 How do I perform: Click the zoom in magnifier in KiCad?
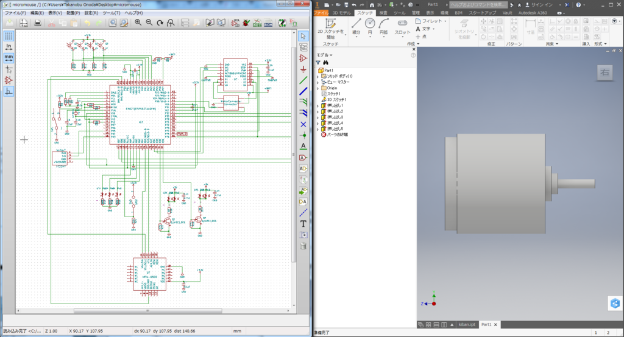pyautogui.click(x=138, y=23)
